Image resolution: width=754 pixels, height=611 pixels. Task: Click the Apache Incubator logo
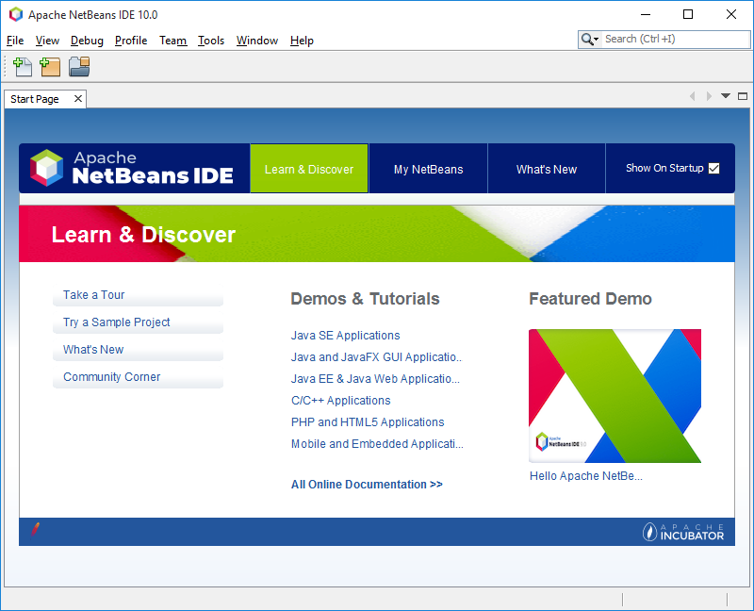coord(682,532)
